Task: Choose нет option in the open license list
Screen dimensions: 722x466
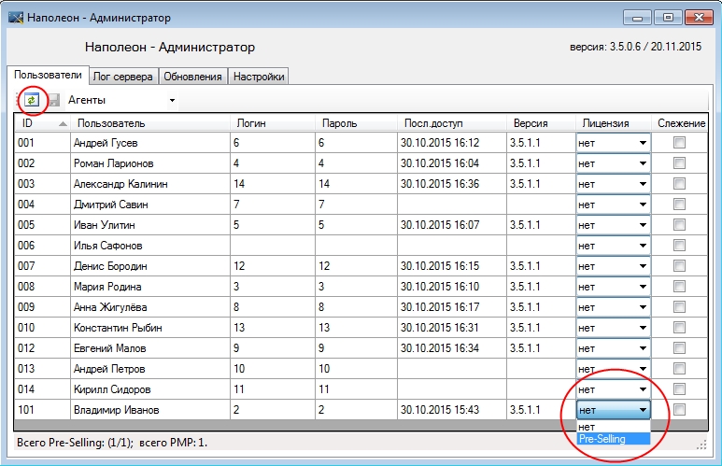Action: pyautogui.click(x=614, y=427)
